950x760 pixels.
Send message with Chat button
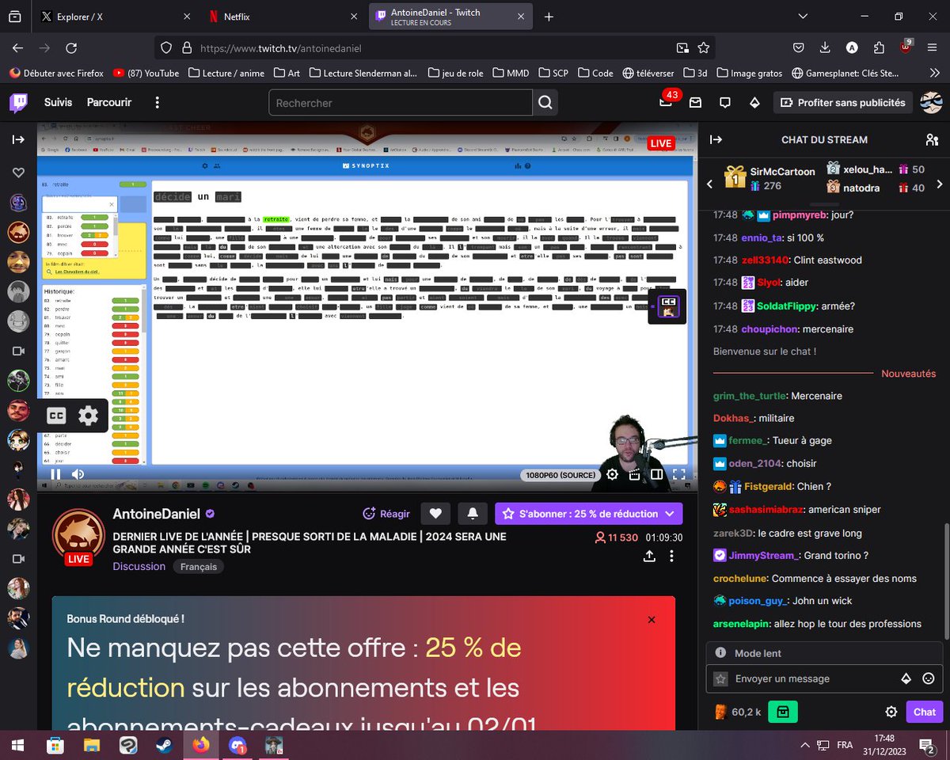925,712
